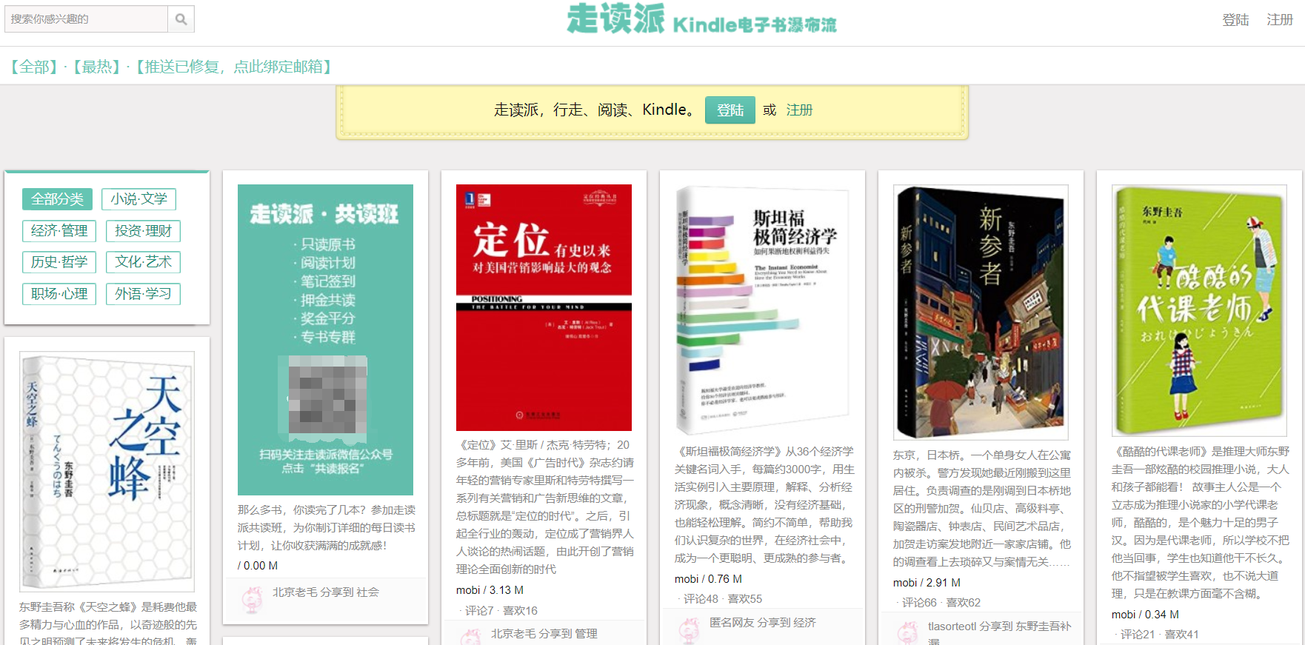This screenshot has height=645, width=1305.
Task: Open the 天空之蜂 book cover
Action: click(107, 471)
